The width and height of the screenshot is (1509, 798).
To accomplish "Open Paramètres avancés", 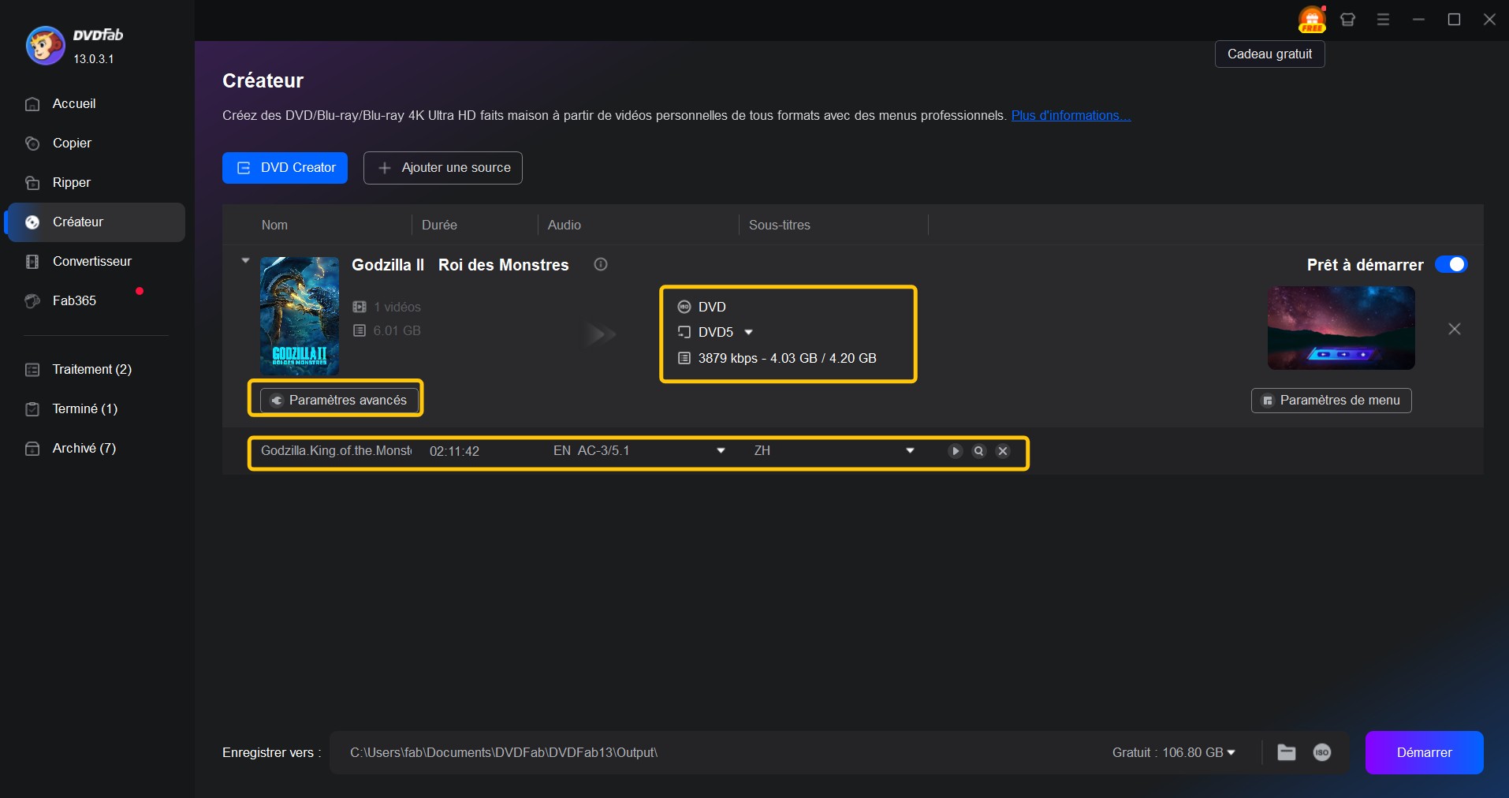I will tap(339, 401).
